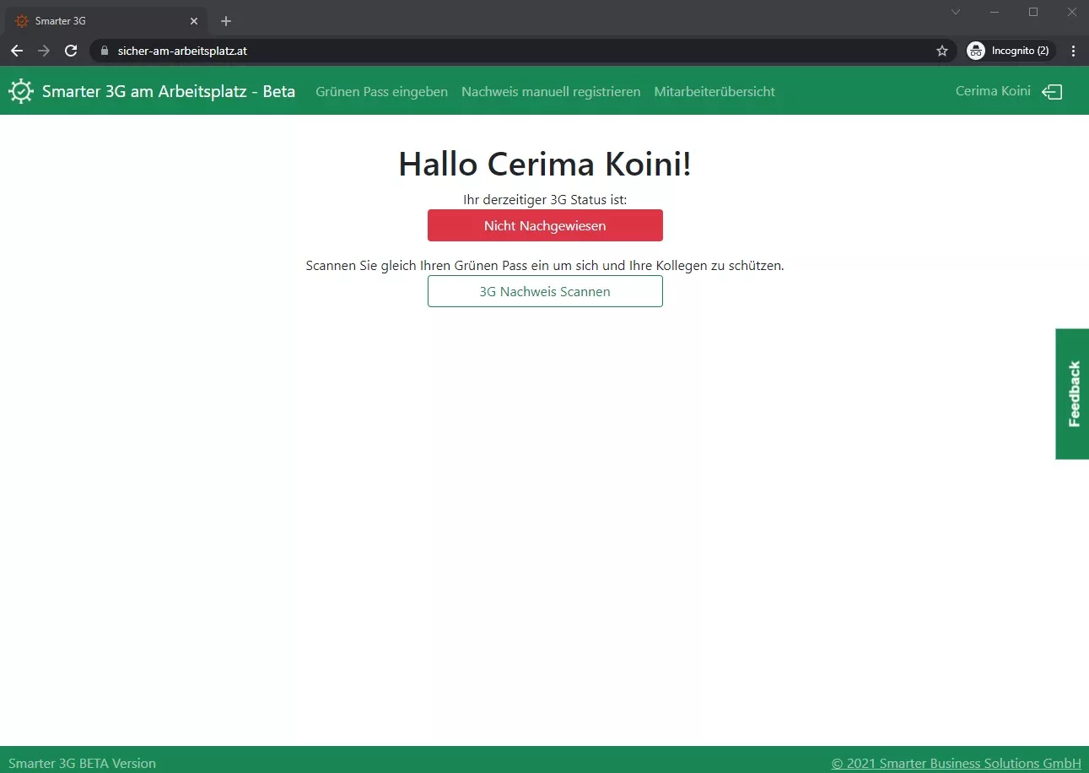This screenshot has height=773, width=1089.
Task: Follow the Smarter Business Solutions GmbH link
Action: [956, 763]
